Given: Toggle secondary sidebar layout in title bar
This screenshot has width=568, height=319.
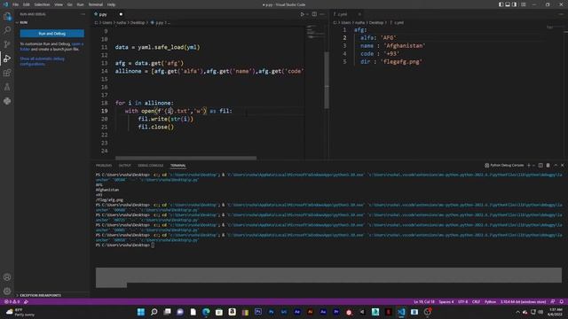Looking at the screenshot, I should 515,4.
